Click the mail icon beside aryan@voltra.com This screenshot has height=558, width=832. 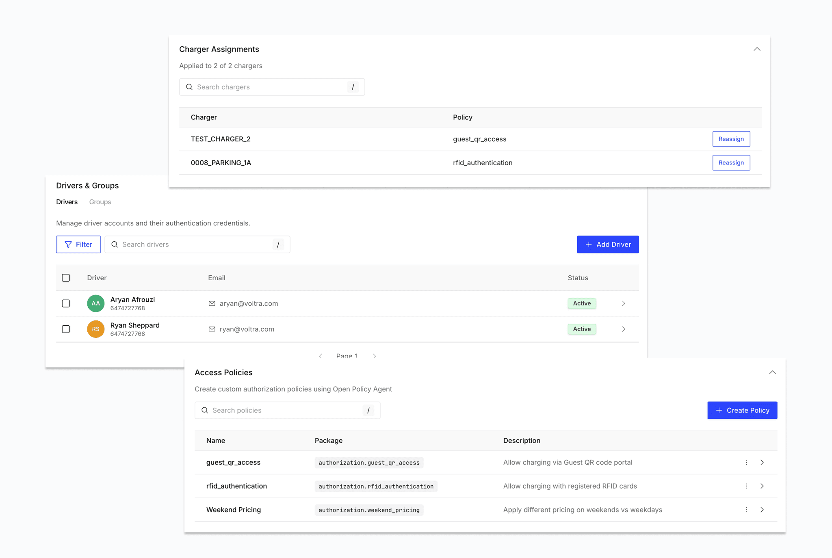212,303
